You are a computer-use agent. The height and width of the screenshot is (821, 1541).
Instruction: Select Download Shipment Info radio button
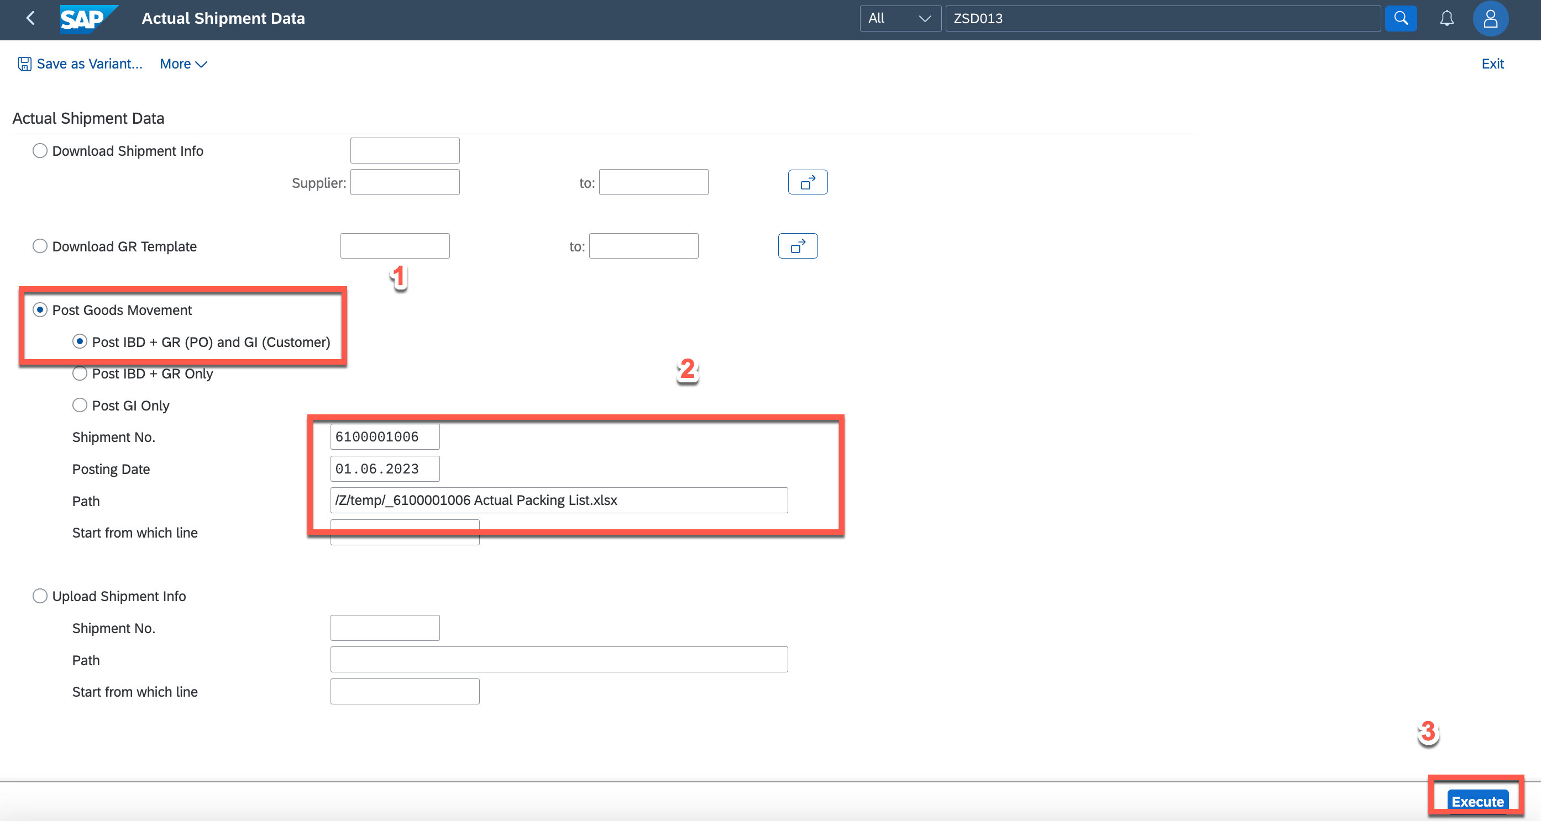40,151
